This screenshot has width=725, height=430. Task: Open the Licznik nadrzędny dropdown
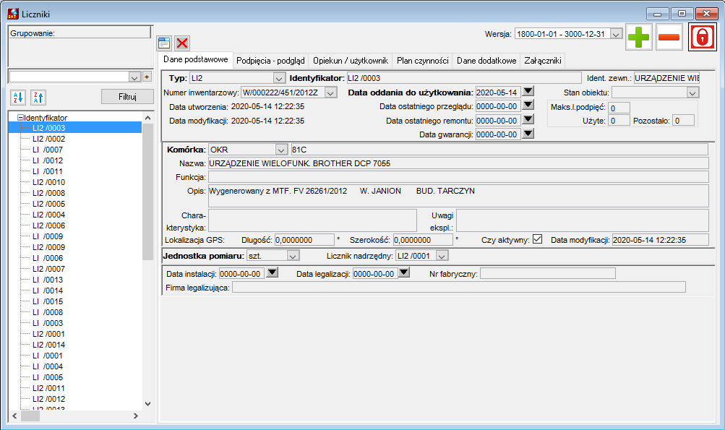click(442, 256)
